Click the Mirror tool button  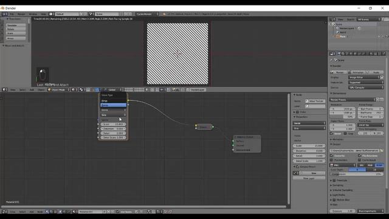16,38
